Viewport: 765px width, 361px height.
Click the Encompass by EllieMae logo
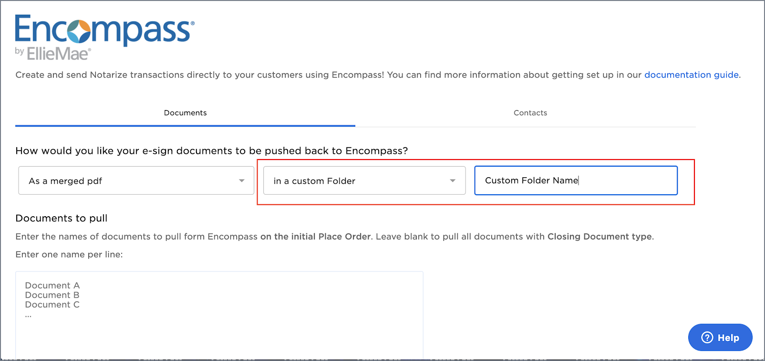tap(104, 37)
